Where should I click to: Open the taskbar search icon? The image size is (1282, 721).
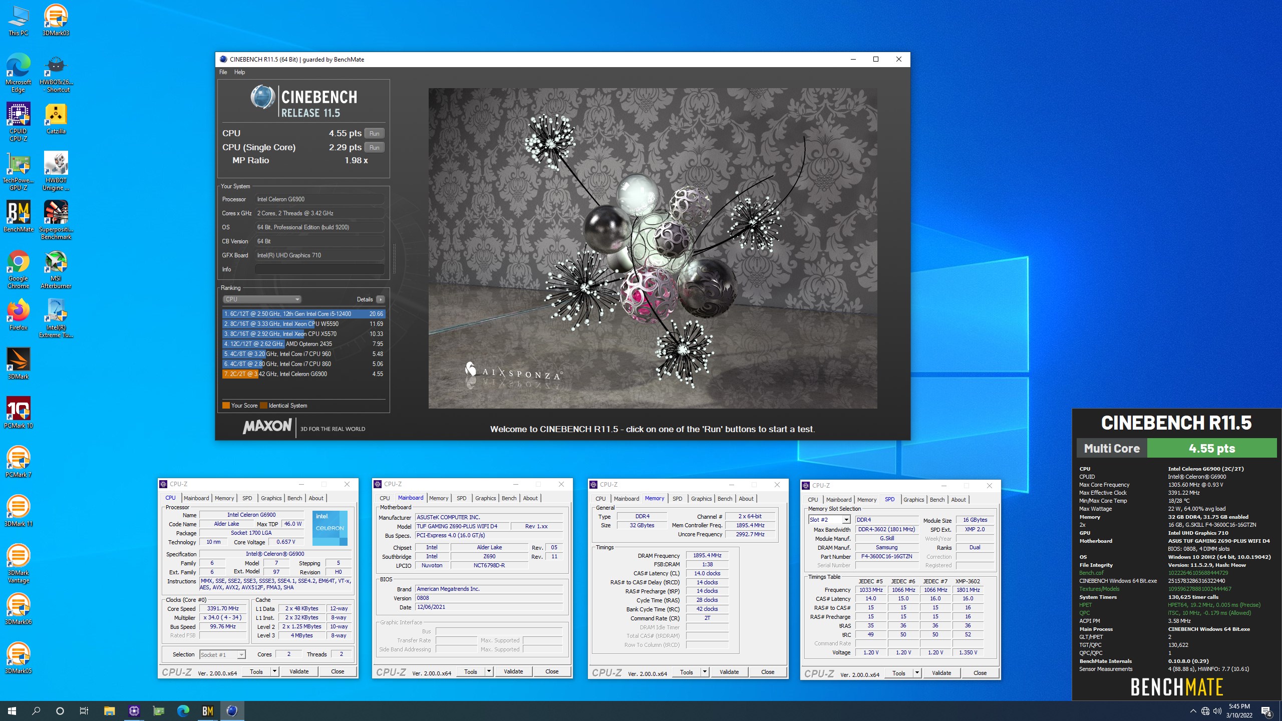(36, 711)
